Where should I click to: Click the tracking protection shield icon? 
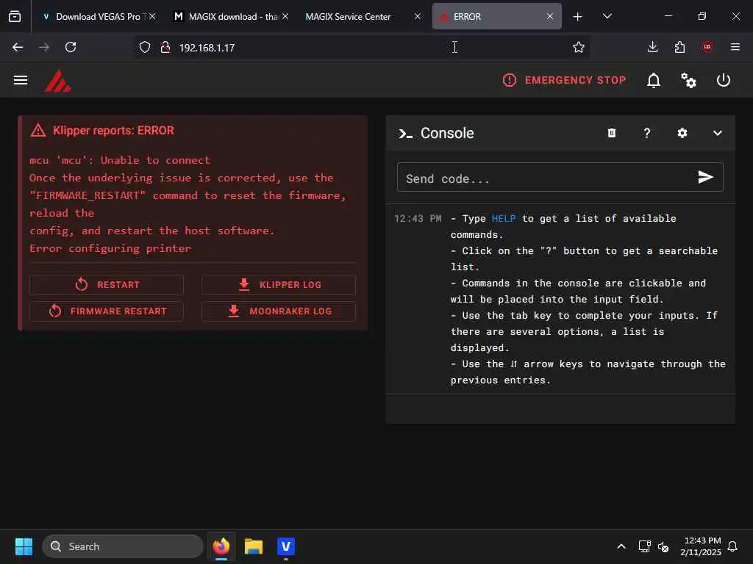click(145, 47)
